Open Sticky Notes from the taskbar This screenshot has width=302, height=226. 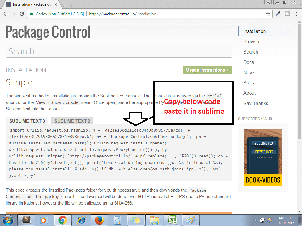coord(136,220)
